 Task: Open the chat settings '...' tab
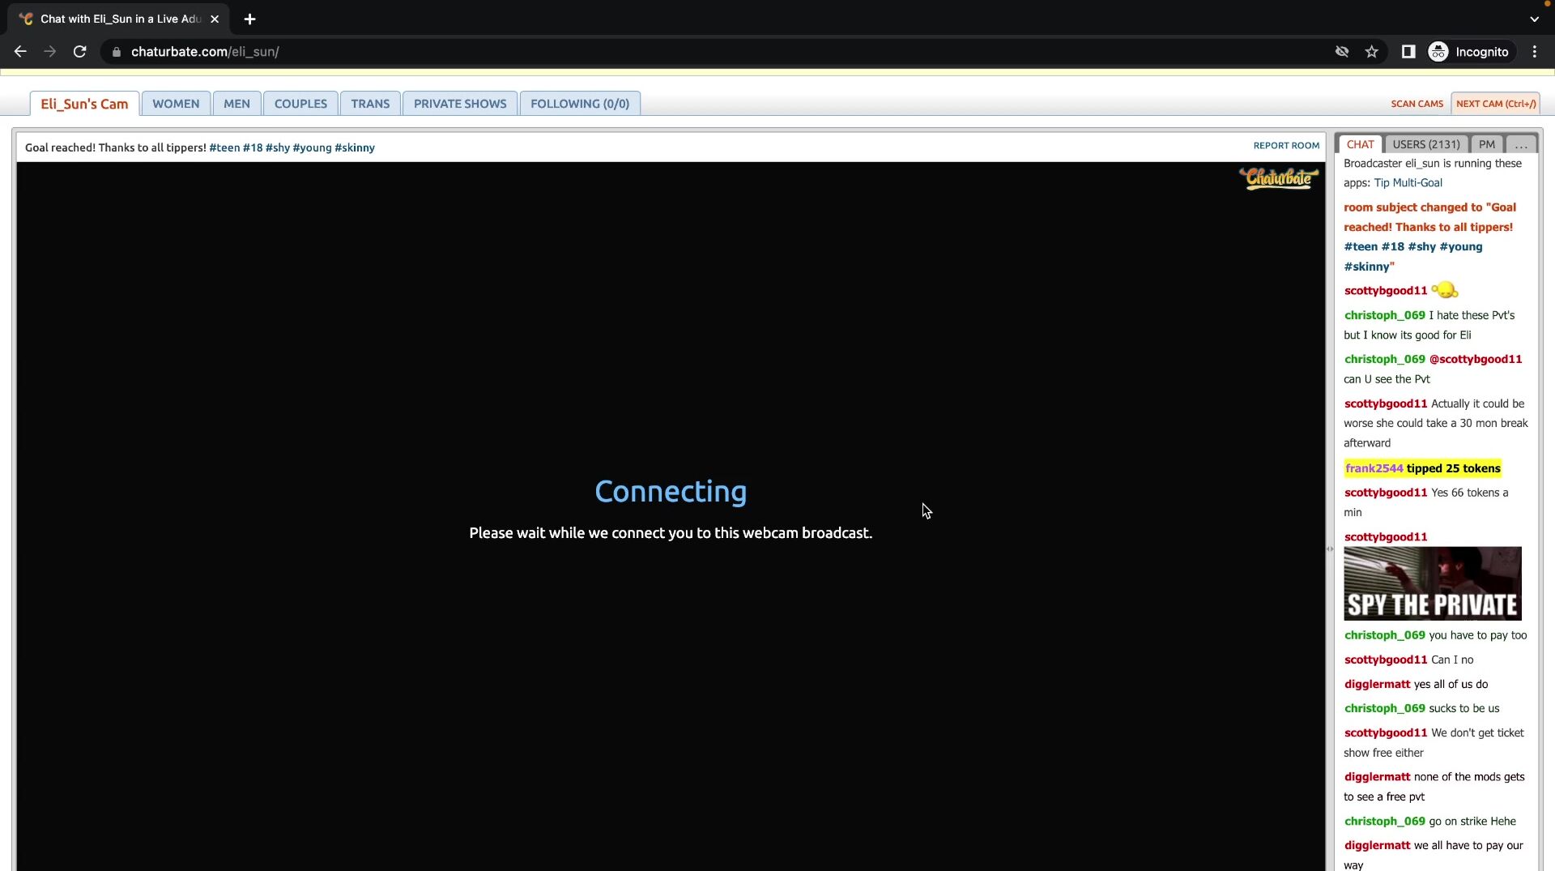tap(1521, 144)
